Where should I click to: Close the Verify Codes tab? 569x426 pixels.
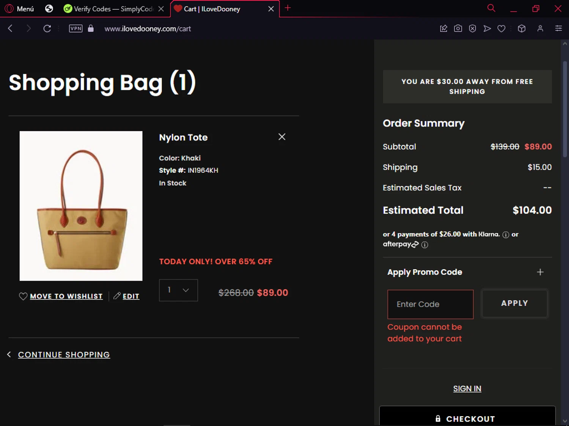(161, 9)
